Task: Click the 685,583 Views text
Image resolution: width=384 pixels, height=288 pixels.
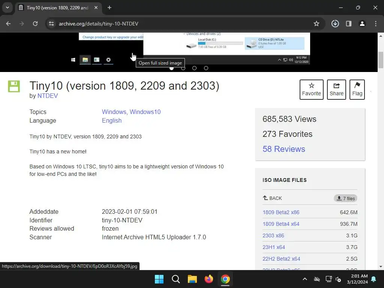Action: 289,119
